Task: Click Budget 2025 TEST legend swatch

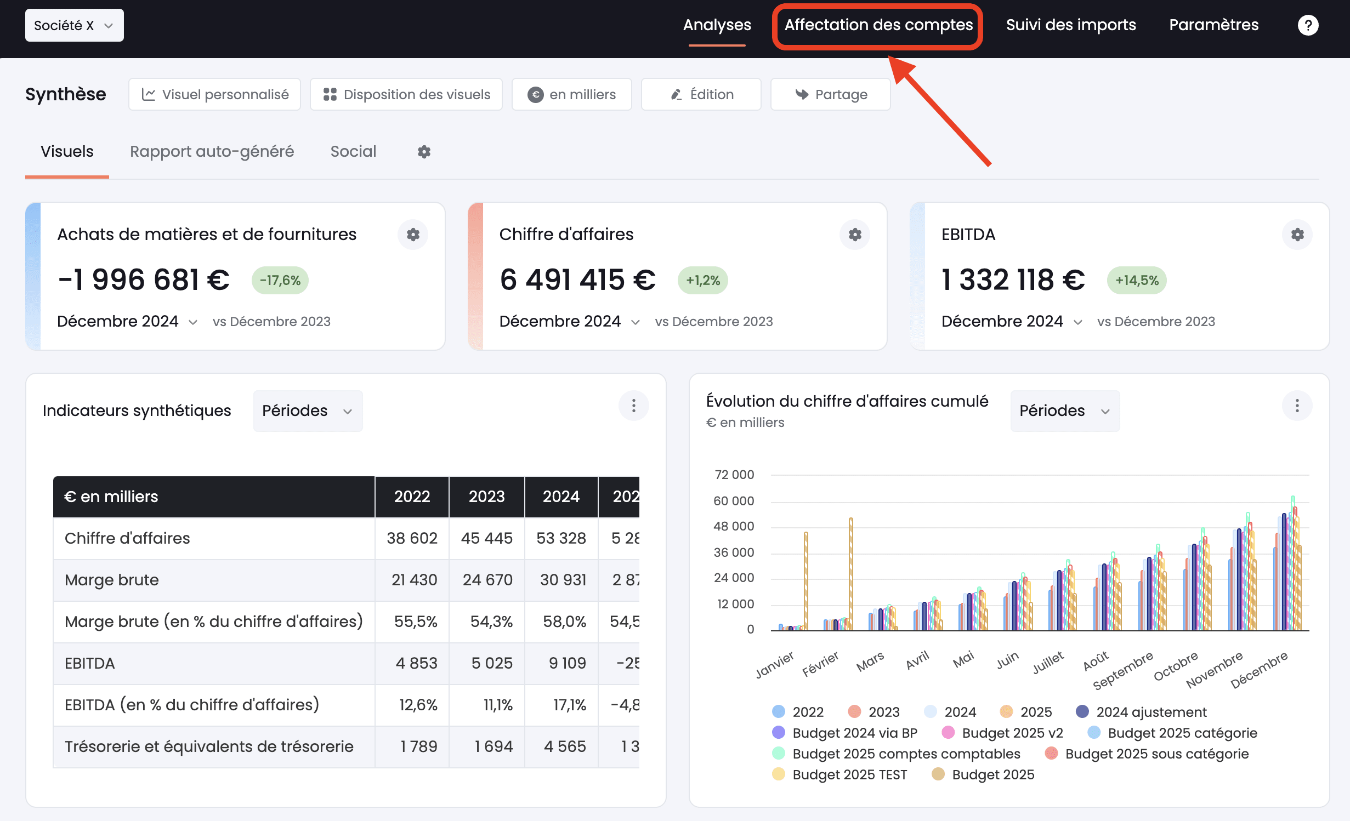Action: click(x=779, y=774)
